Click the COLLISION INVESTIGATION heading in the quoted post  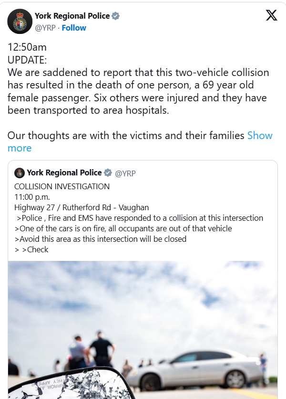click(62, 186)
